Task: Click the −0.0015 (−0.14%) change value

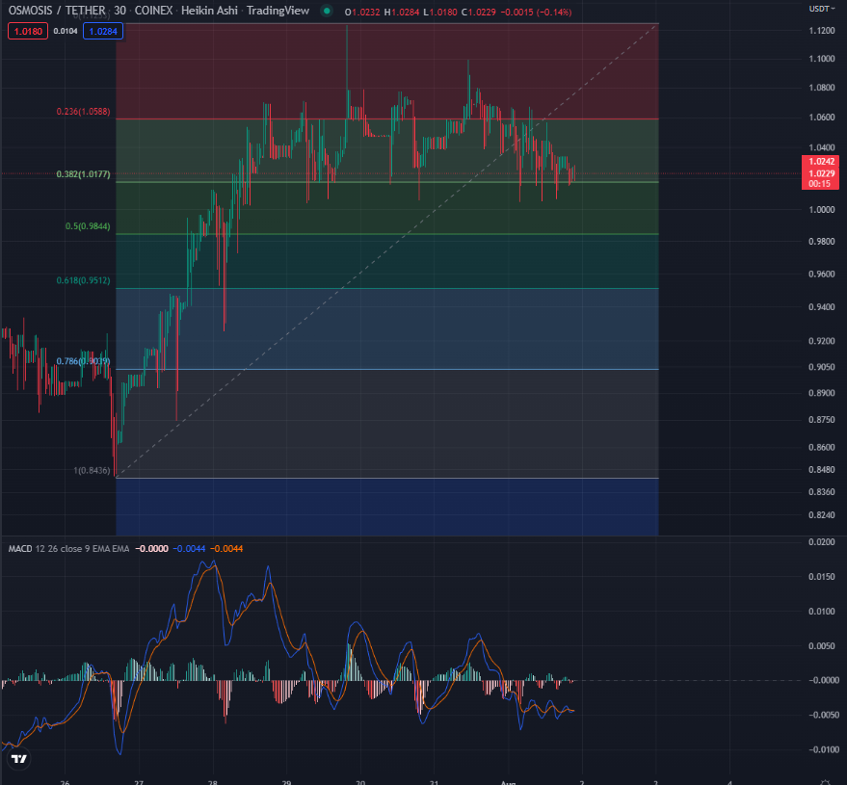Action: coord(536,12)
